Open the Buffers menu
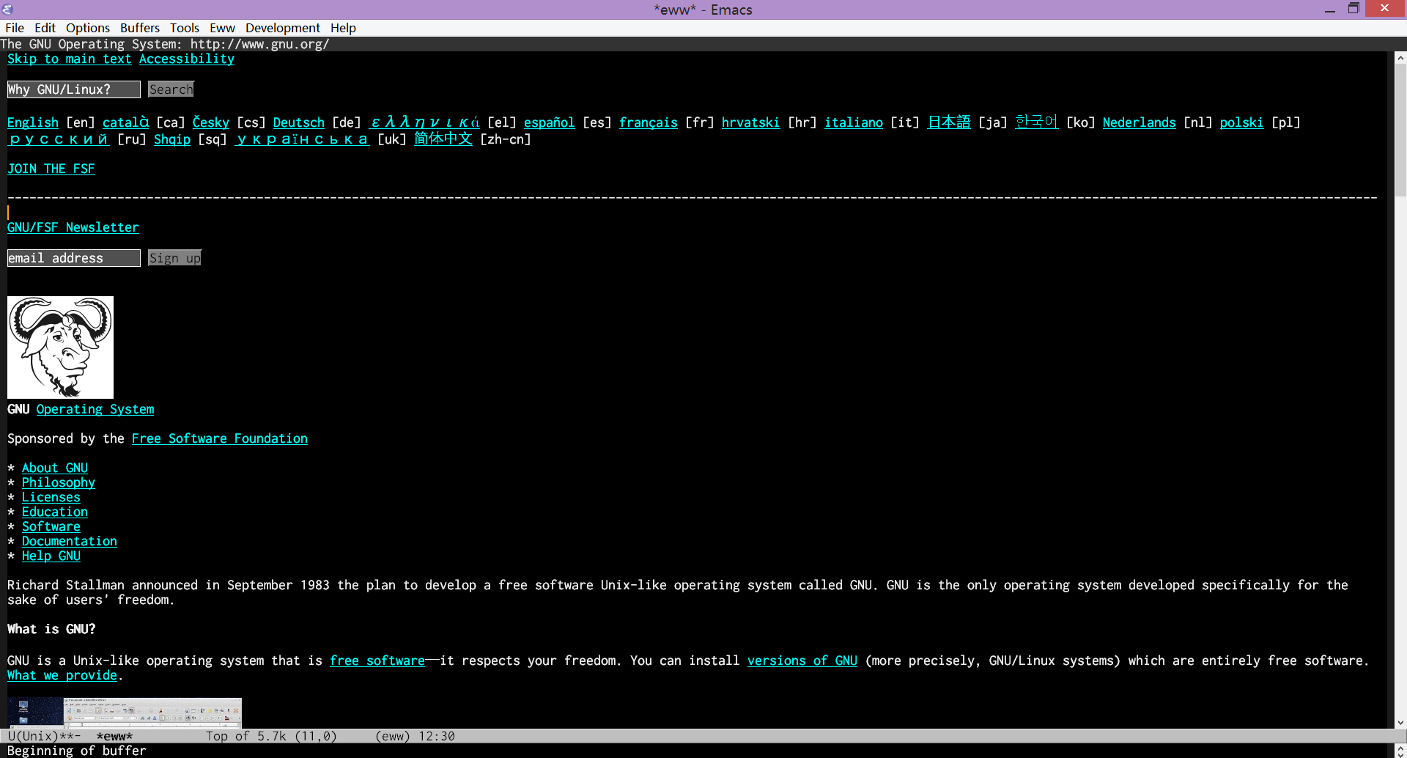This screenshot has width=1407, height=758. [139, 28]
